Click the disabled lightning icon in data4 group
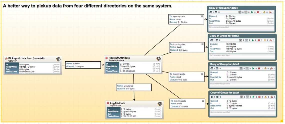Viewport: 285px width, 124px height. [x=272, y=97]
